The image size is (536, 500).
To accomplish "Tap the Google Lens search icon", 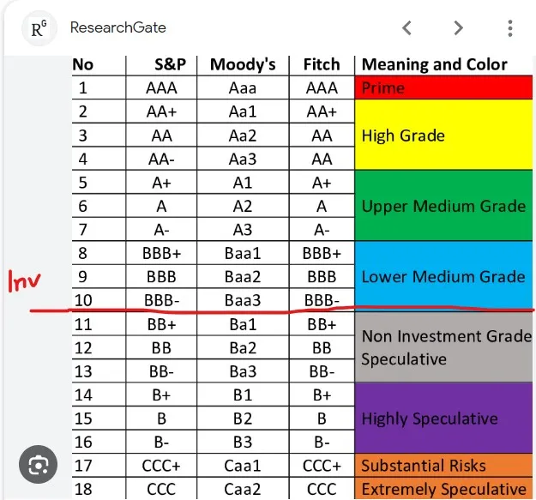I will coord(38,466).
